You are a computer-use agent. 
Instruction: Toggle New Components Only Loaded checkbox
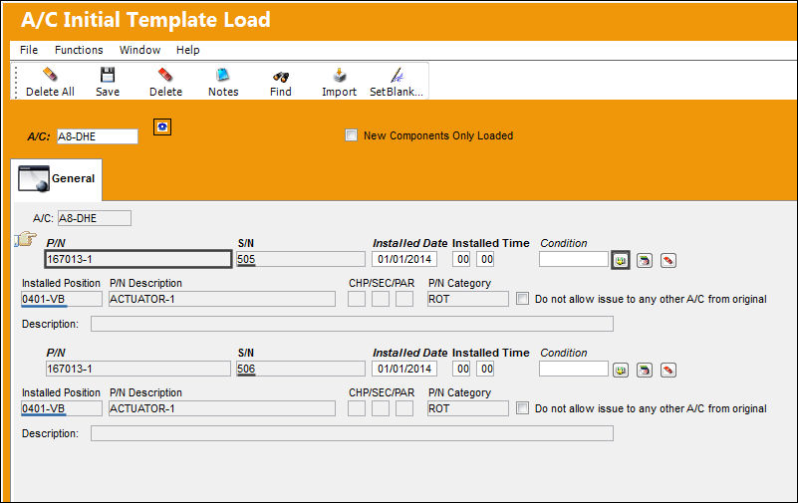(x=351, y=134)
